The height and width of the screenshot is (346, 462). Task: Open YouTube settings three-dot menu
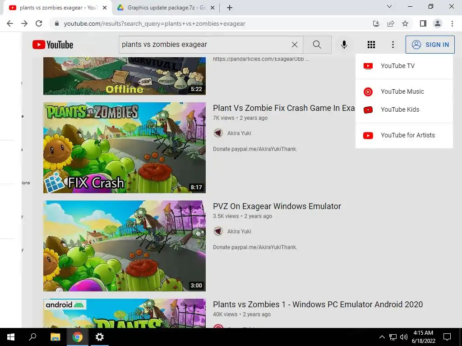pos(393,45)
